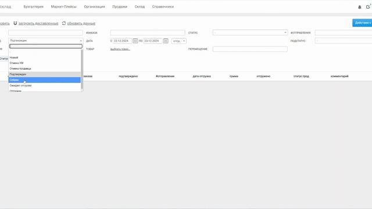372x209 pixels.
Task: Click the start date field 22.12.2024
Action: pyautogui.click(x=122, y=41)
